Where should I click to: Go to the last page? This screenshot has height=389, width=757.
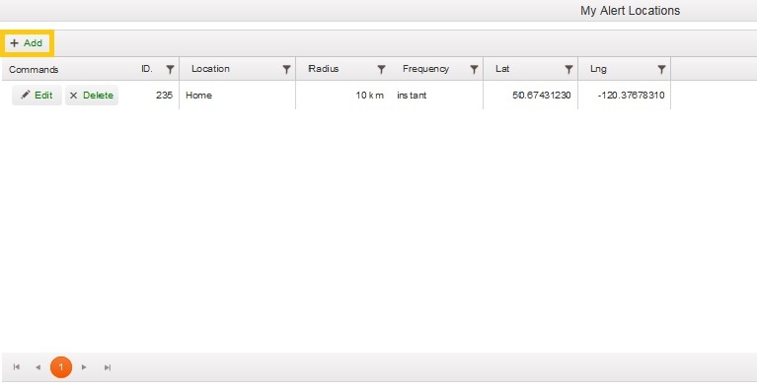[x=108, y=367]
